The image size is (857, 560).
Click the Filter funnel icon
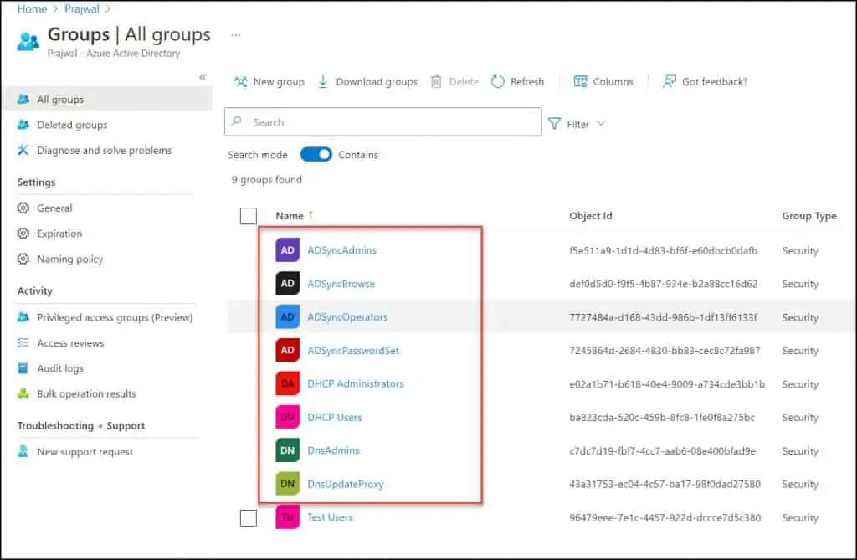click(x=554, y=124)
